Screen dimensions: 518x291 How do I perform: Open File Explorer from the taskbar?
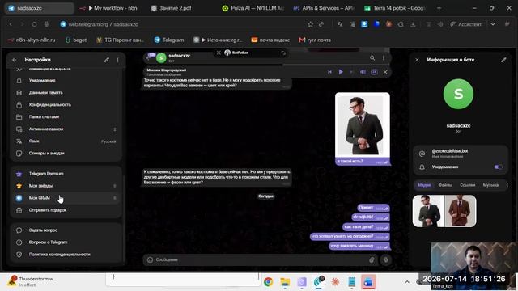click(x=285, y=282)
